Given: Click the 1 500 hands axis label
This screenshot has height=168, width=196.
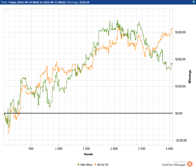Looking at the screenshot, I should (x=86, y=149).
